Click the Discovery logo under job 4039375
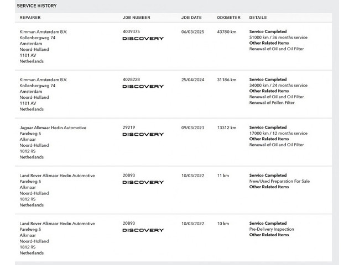The width and height of the screenshot is (354, 265). pyautogui.click(x=143, y=39)
